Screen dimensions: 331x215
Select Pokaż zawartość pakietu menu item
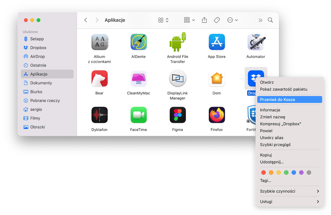(x=283, y=89)
